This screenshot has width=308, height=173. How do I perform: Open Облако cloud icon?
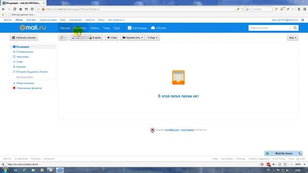coord(153,28)
